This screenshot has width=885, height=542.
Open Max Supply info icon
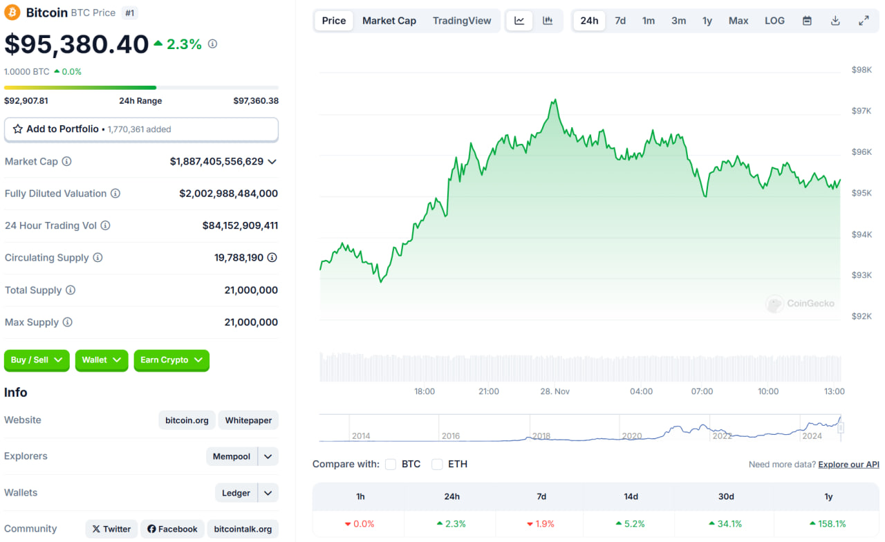[67, 322]
